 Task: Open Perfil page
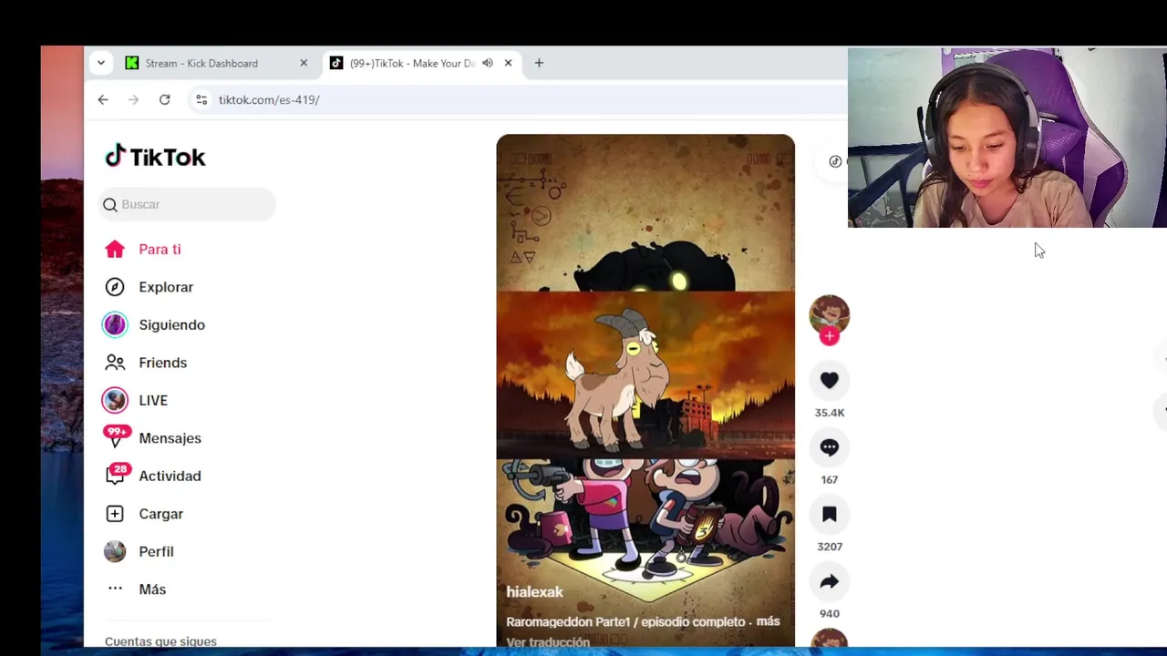click(156, 551)
